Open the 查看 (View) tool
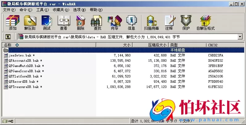The image size is (246, 125). (x=64, y=23)
